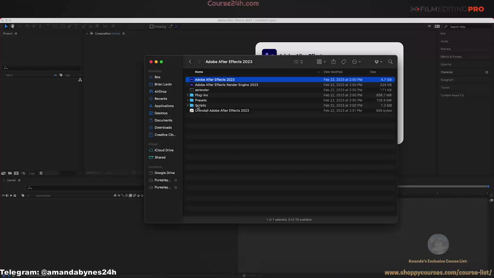Open the Tracker panel

(x=445, y=88)
